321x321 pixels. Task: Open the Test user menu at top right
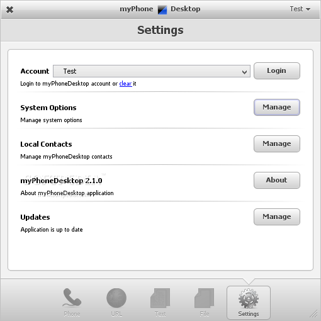(300, 9)
